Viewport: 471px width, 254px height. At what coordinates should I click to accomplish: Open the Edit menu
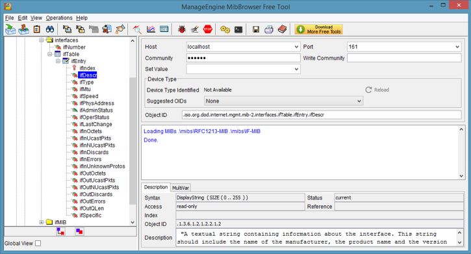point(22,18)
